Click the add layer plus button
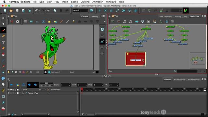The height and width of the screenshot is (117, 208). 40,90
